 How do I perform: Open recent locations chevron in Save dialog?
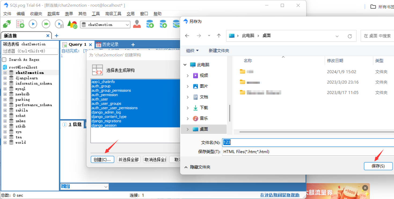coord(209,36)
